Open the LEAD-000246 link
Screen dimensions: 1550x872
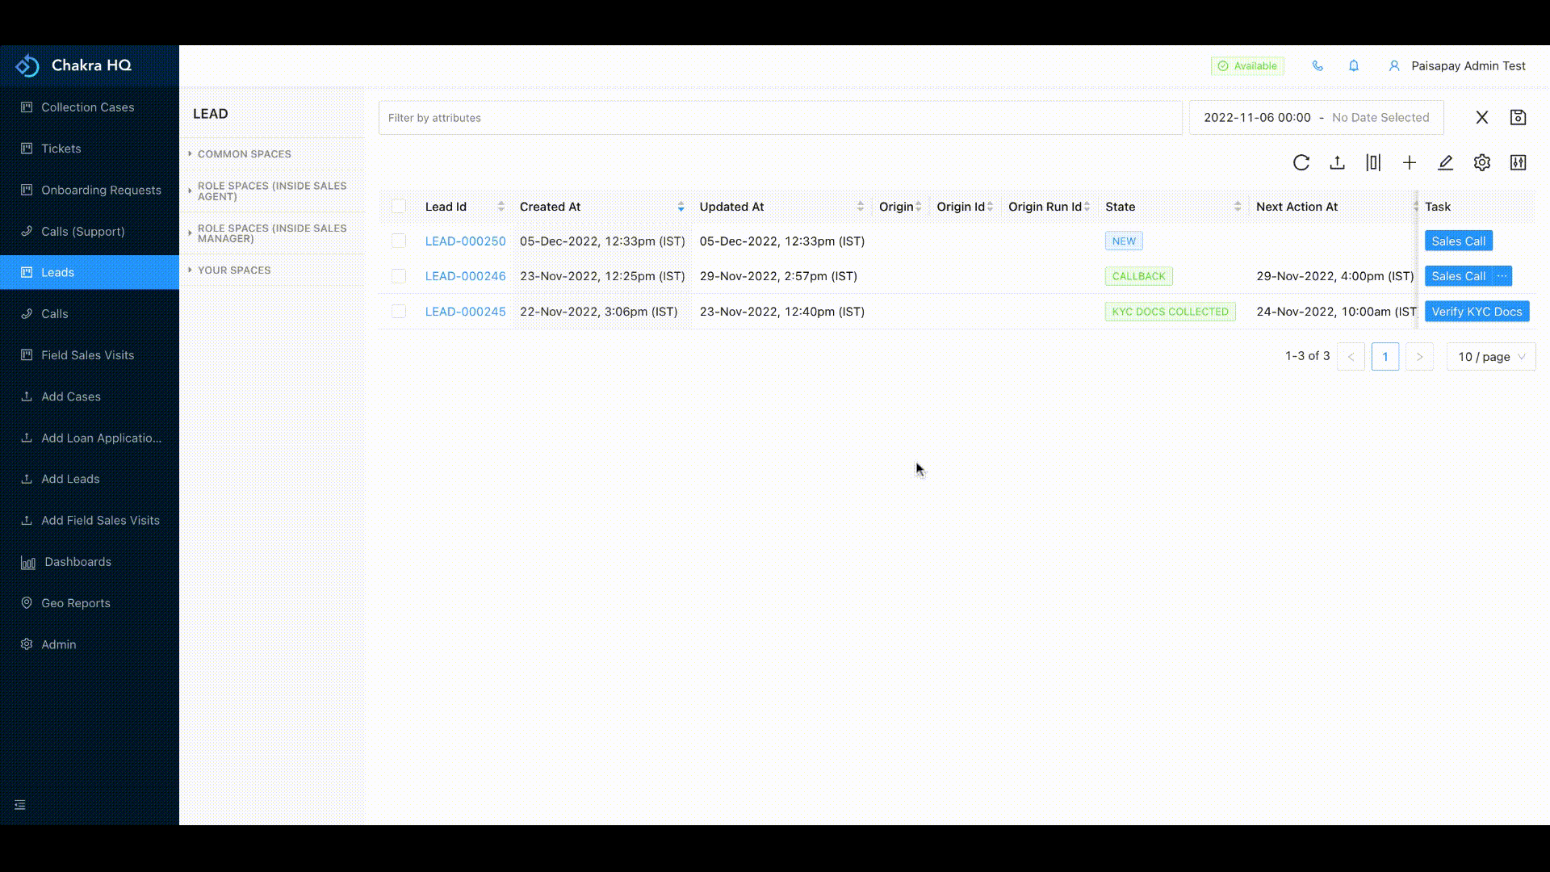point(465,276)
